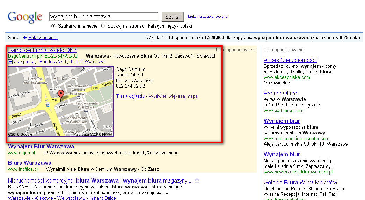Open Wynajem biur ad from powierzchniebiurowe
This screenshot has width=365, height=200.
click(282, 154)
